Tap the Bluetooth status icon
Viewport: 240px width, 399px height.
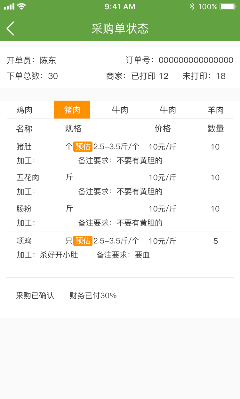tap(192, 6)
